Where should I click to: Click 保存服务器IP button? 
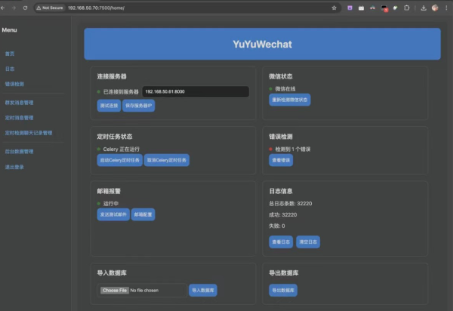tap(139, 106)
